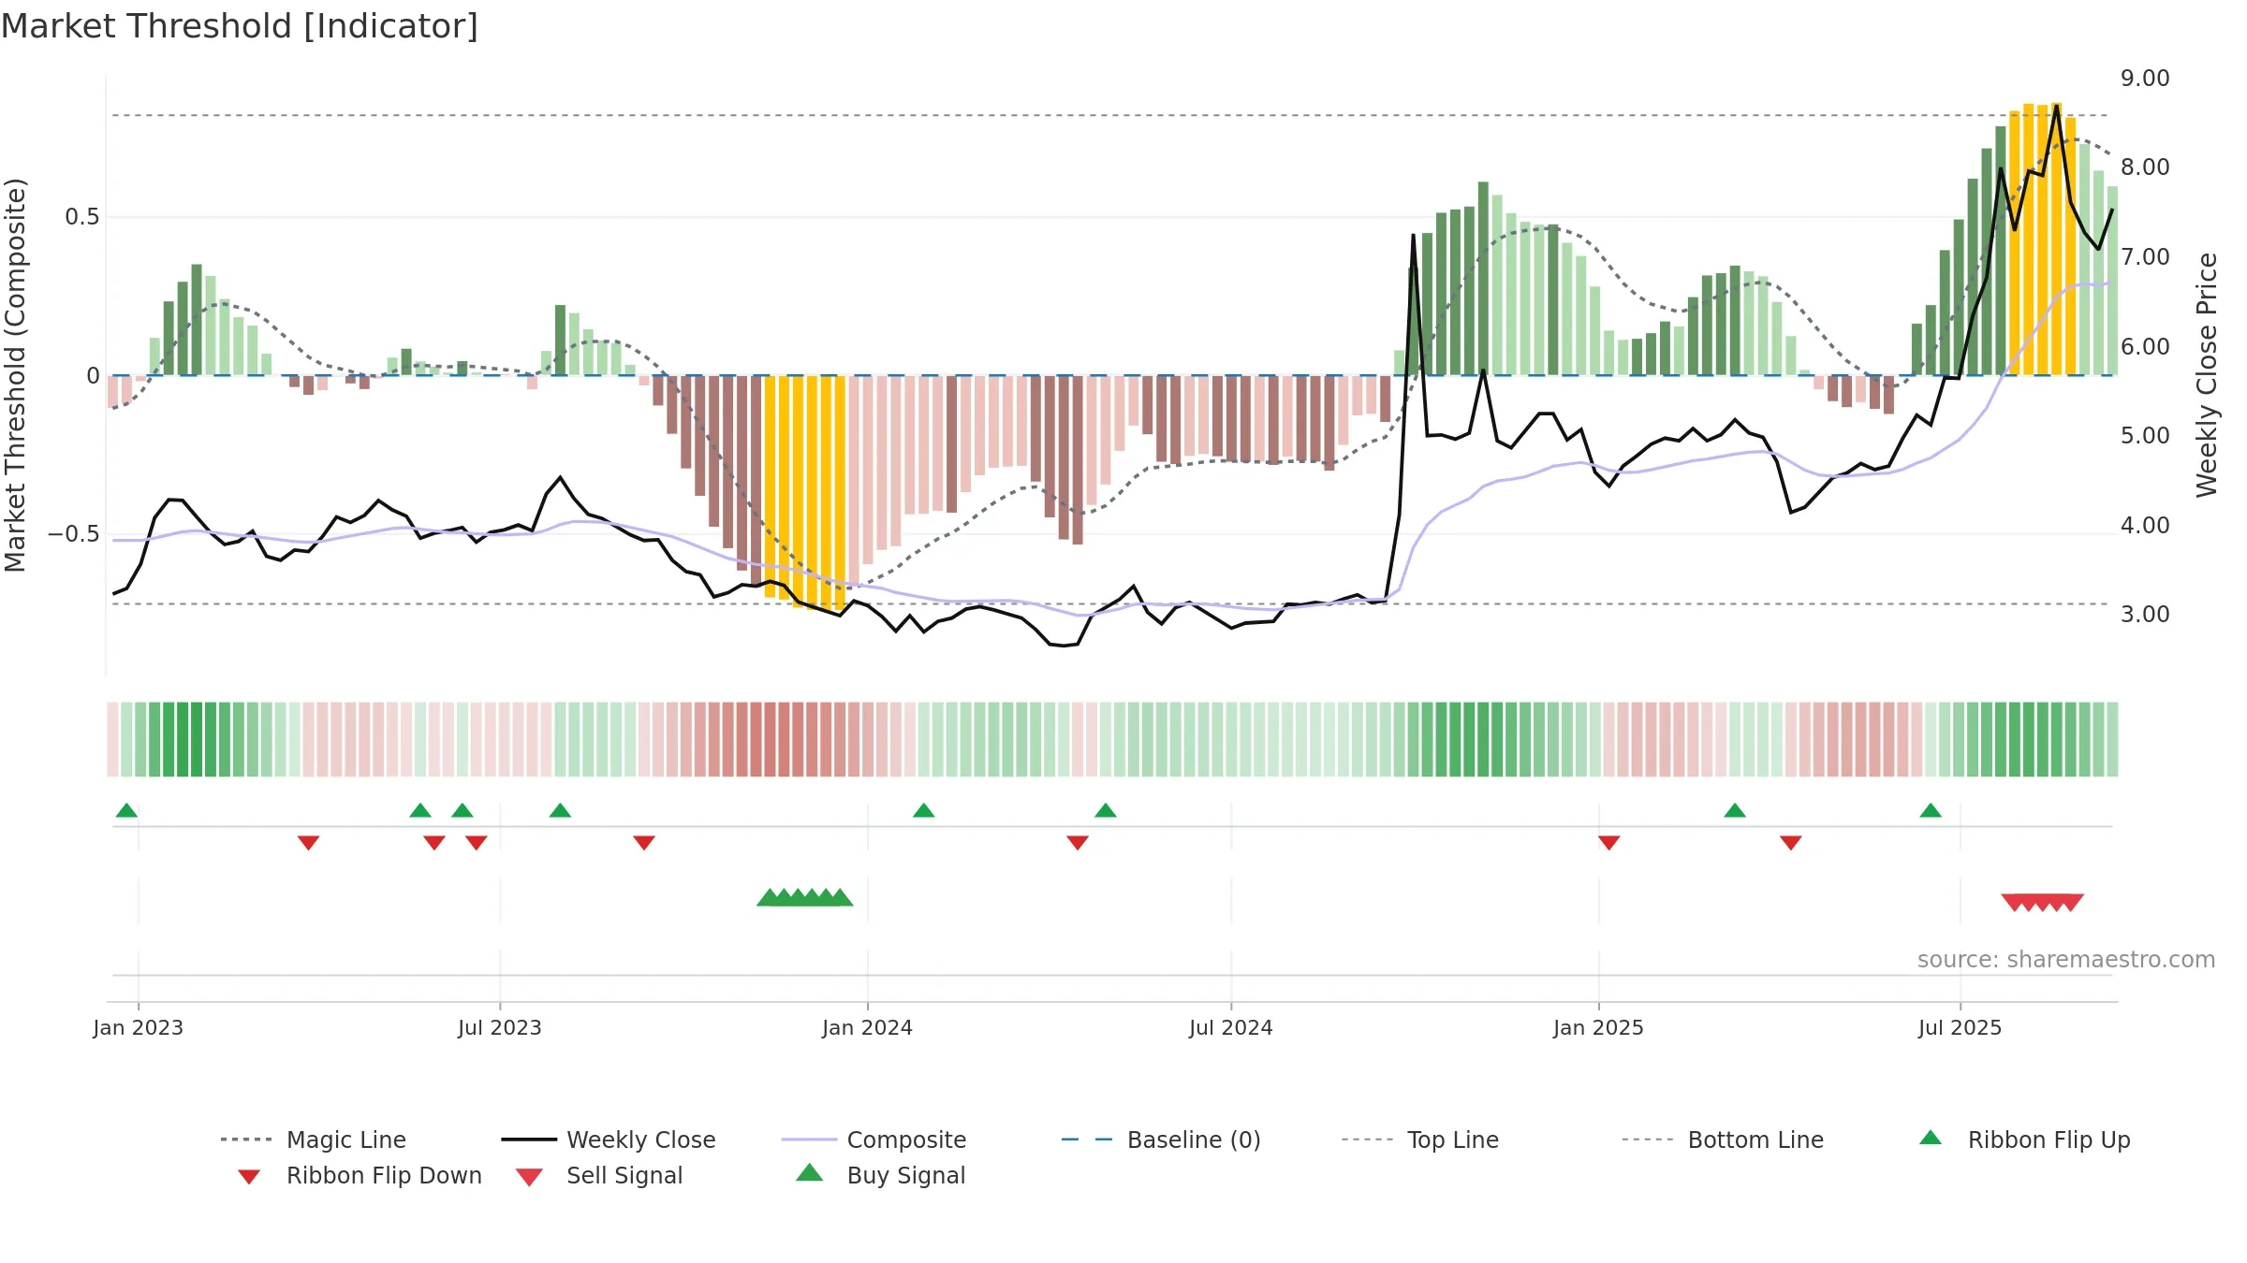Image resolution: width=2247 pixels, height=1263 pixels.
Task: Click the green flip-up triangle nearest Jan 2023
Action: click(126, 810)
